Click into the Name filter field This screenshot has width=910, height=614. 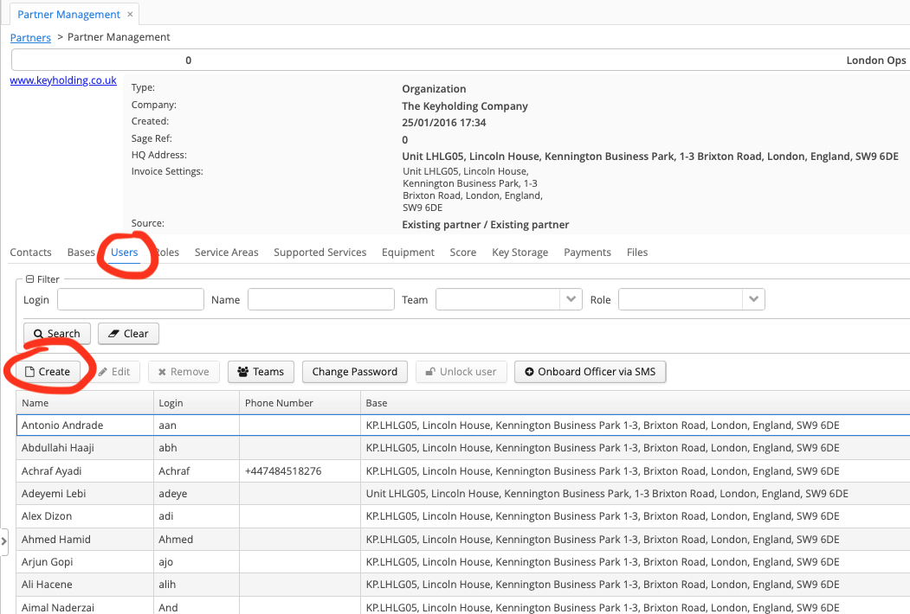click(x=320, y=299)
